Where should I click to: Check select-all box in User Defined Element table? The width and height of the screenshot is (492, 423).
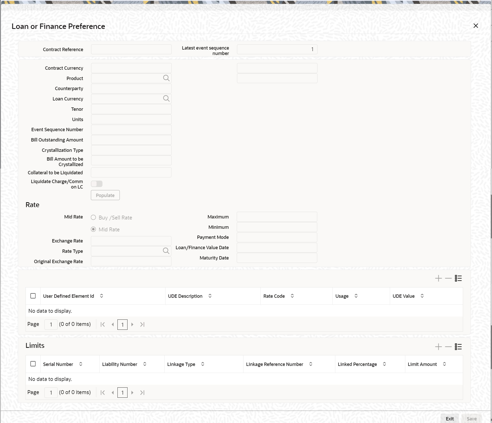pos(33,296)
